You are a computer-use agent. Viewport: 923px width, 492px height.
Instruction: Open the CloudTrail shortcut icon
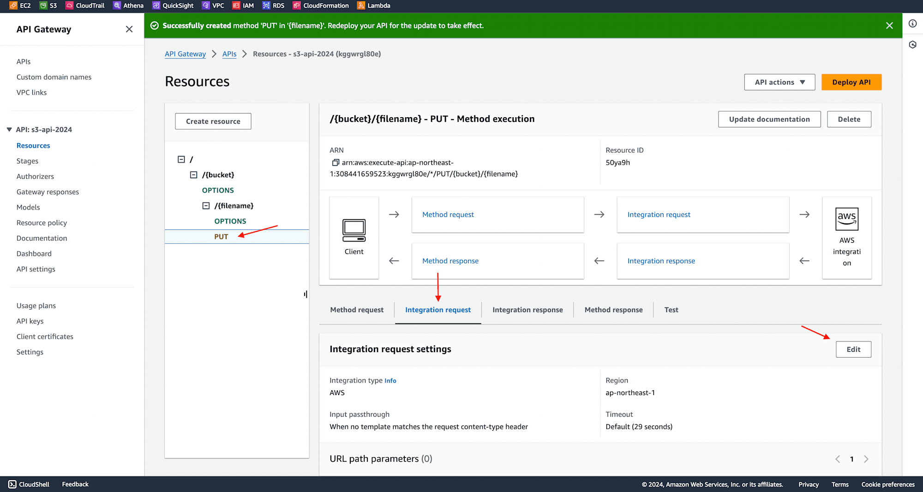(69, 6)
